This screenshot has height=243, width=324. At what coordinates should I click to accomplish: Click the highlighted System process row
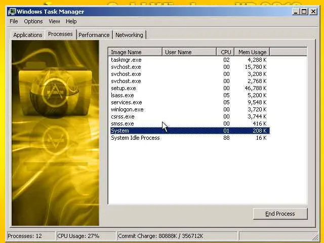click(x=190, y=131)
